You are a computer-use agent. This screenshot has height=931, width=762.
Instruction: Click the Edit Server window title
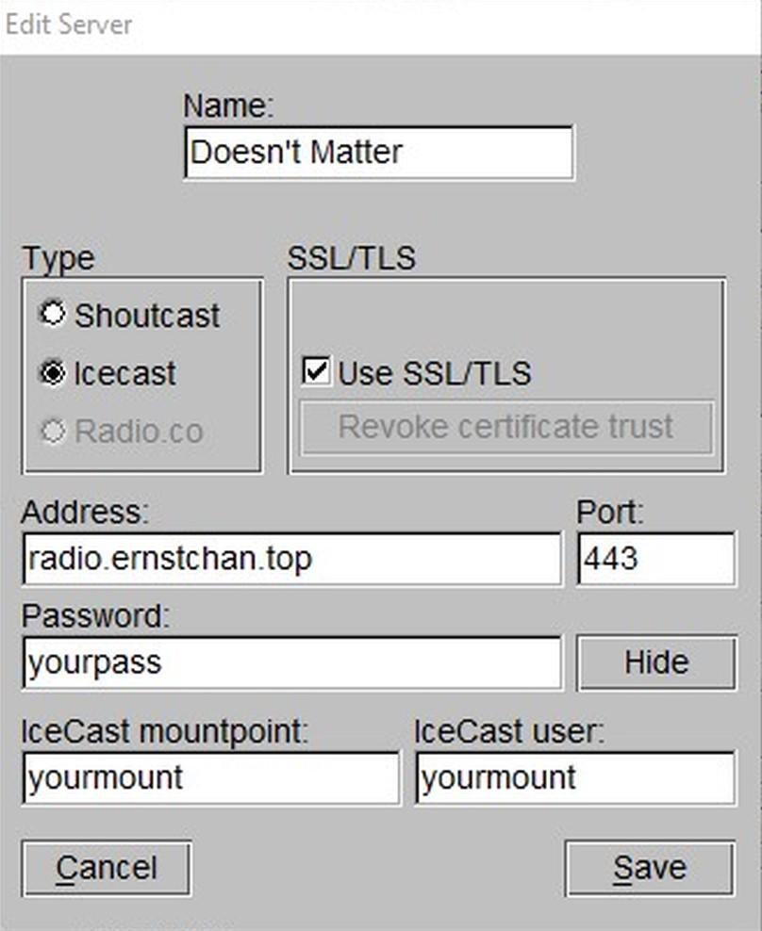click(69, 24)
